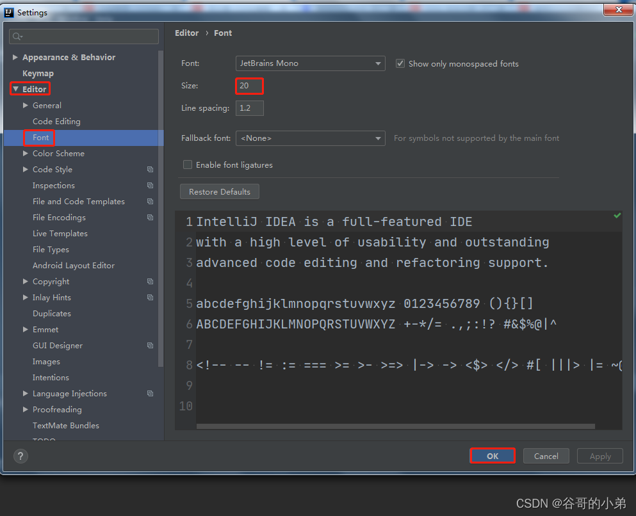636x516 pixels.
Task: Click project-level icon beside Code Style
Action: click(x=150, y=170)
